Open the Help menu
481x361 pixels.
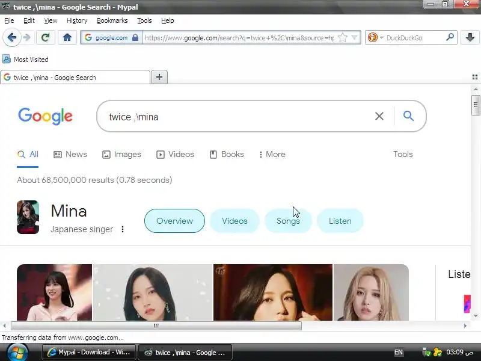168,20
